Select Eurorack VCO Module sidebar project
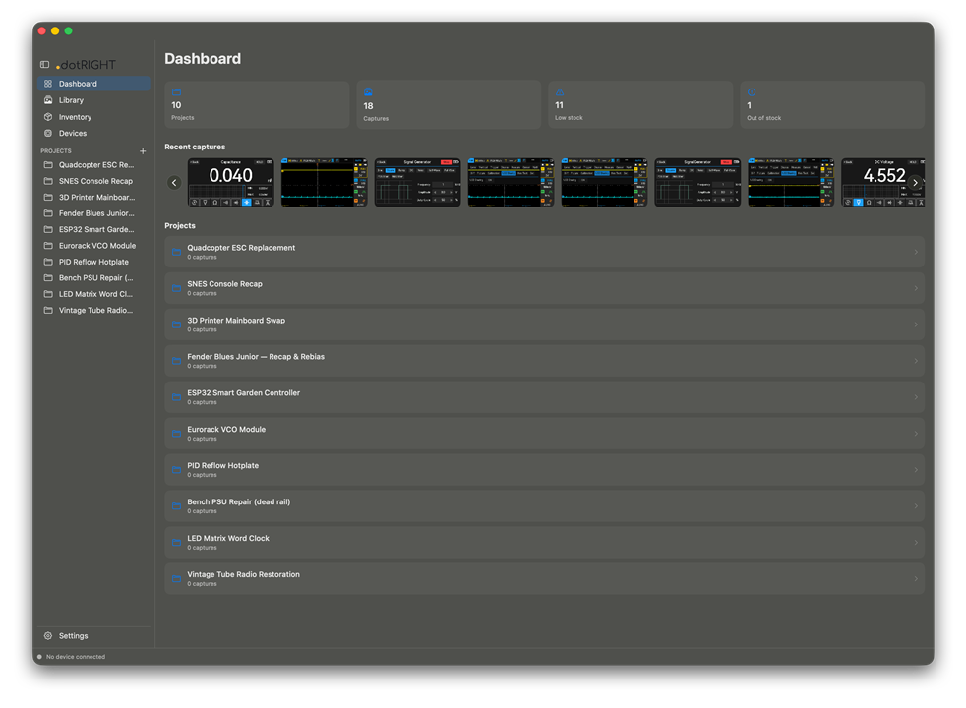Image resolution: width=966 pixels, height=708 pixels. [93, 246]
